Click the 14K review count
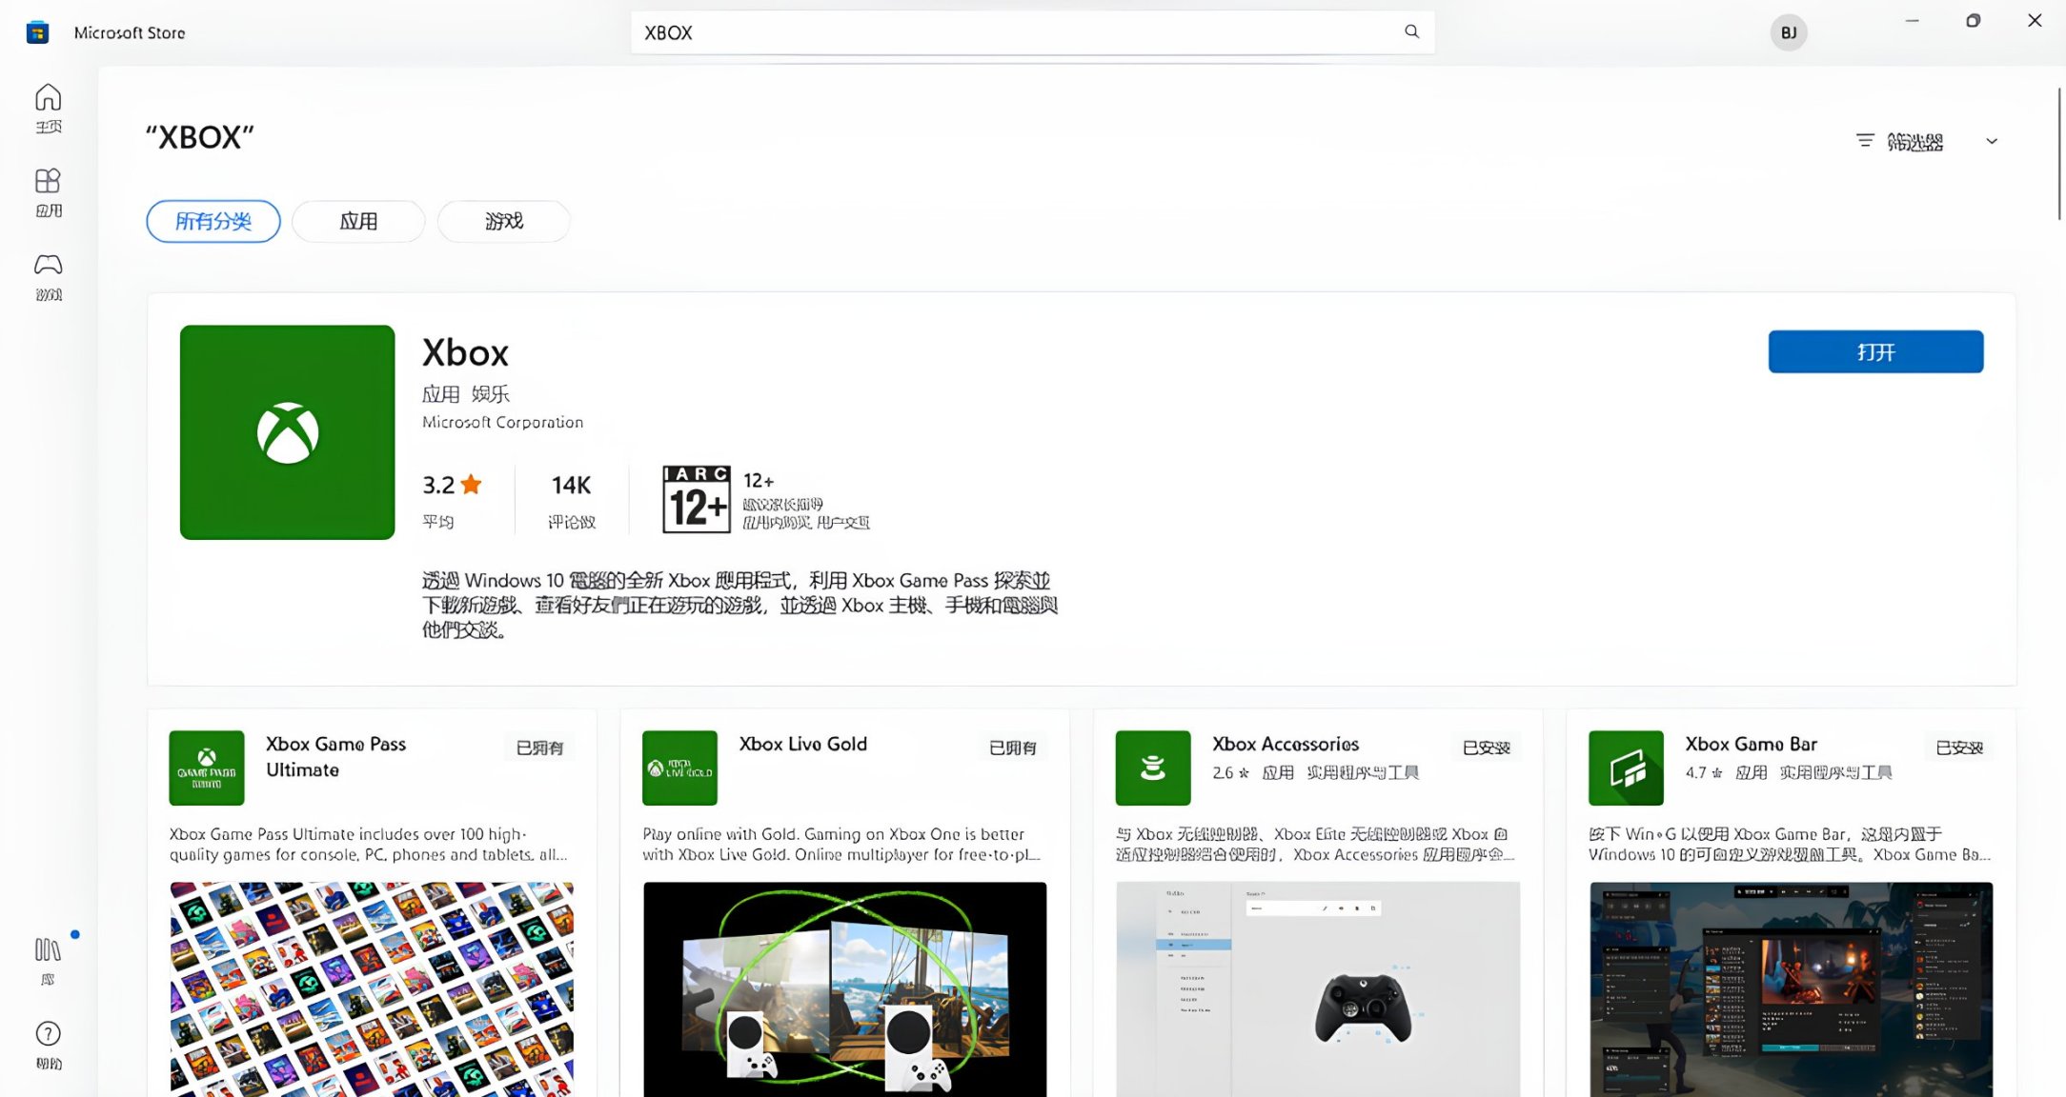The image size is (2066, 1097). pos(571,485)
